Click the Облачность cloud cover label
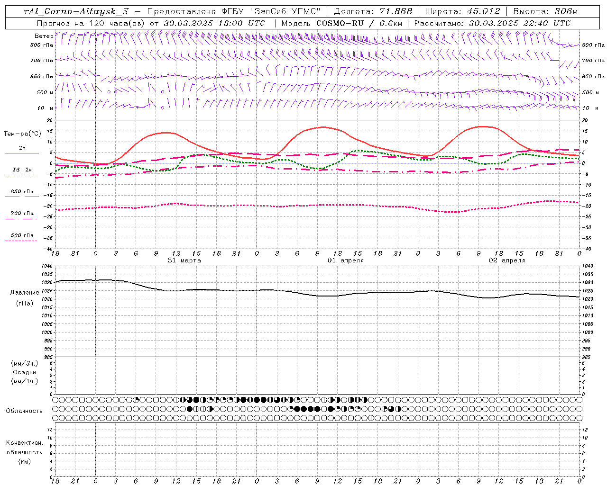 point(24,411)
